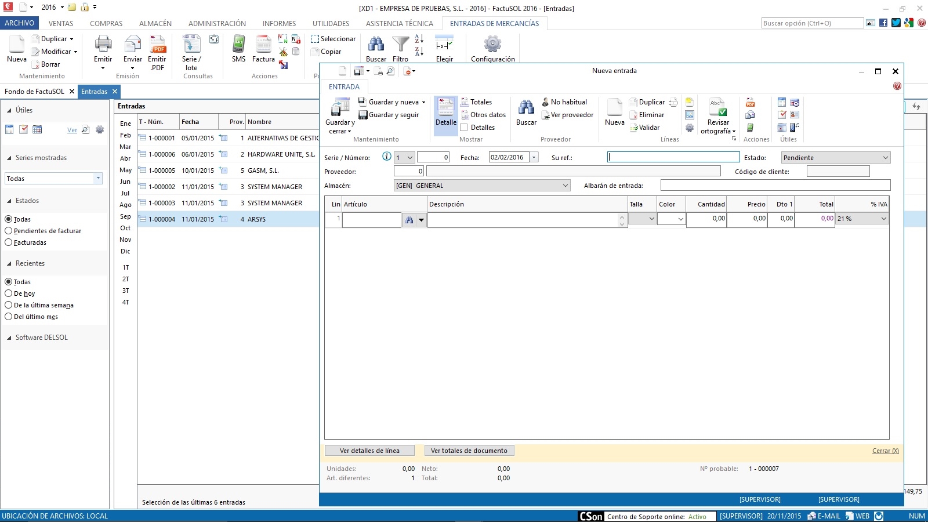Open VENTAS ribbon tab

tap(61, 24)
